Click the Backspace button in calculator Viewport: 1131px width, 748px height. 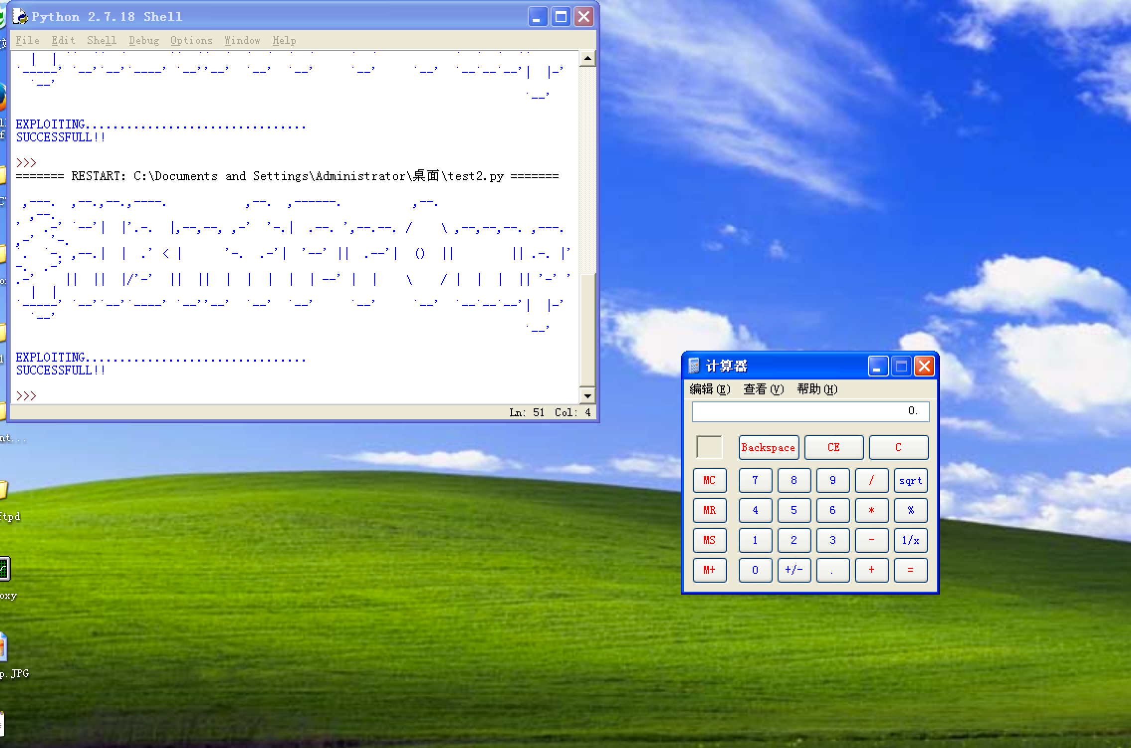tap(769, 447)
